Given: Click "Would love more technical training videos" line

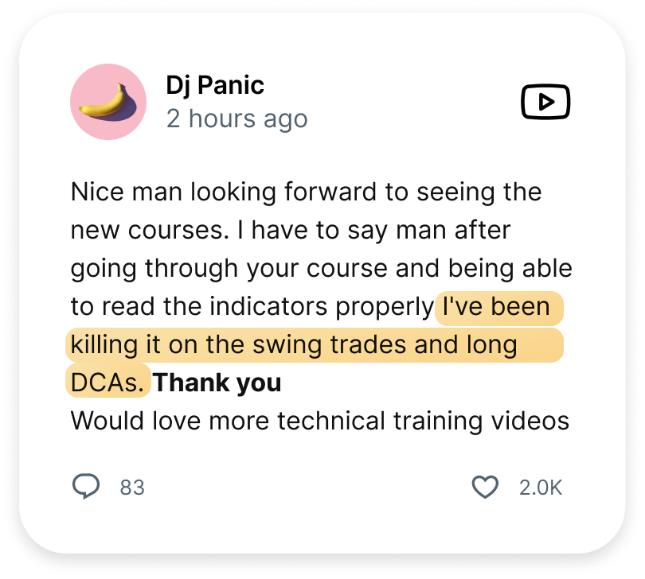Looking at the screenshot, I should click(319, 422).
